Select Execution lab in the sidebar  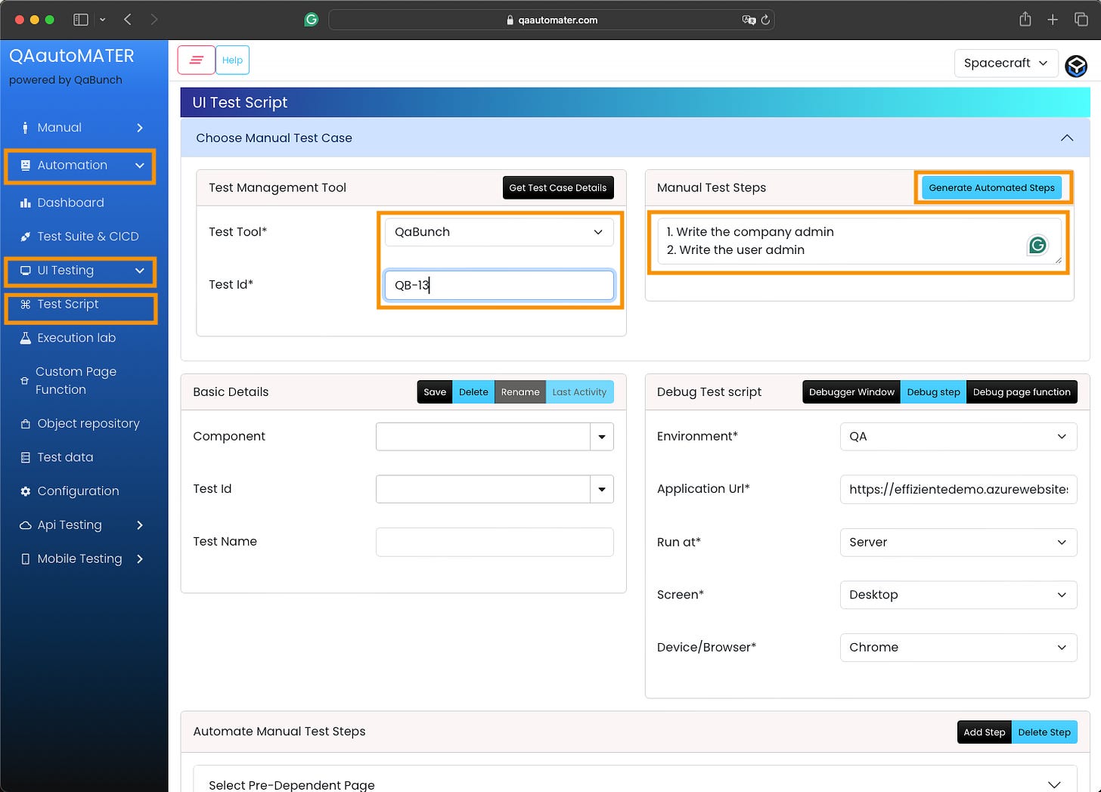76,338
